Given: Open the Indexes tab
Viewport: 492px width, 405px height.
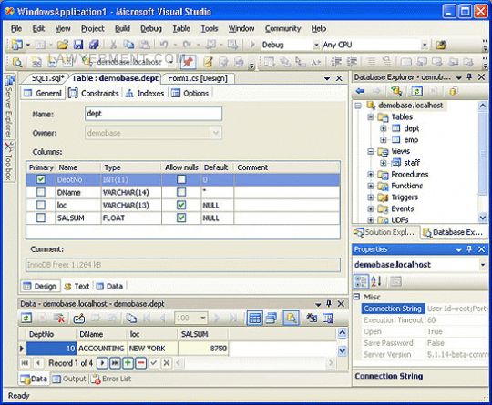Looking at the screenshot, I should [x=145, y=94].
